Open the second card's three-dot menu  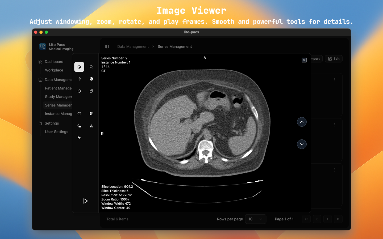click(335, 125)
